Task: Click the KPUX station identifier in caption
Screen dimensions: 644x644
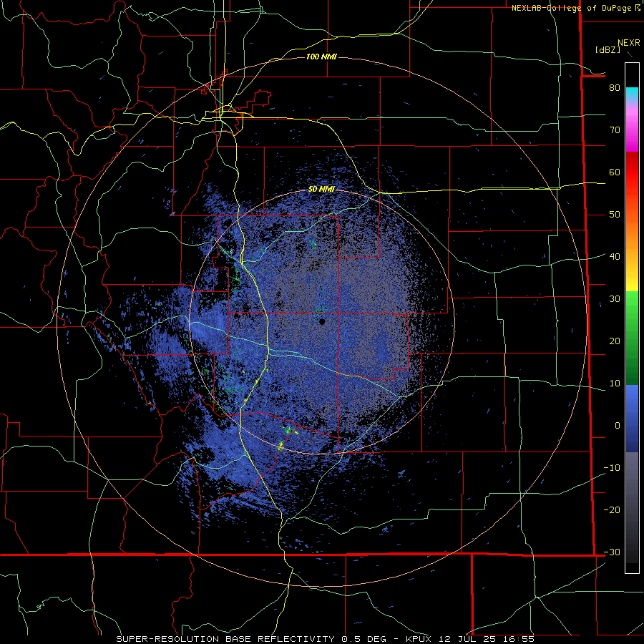Action: (420, 639)
